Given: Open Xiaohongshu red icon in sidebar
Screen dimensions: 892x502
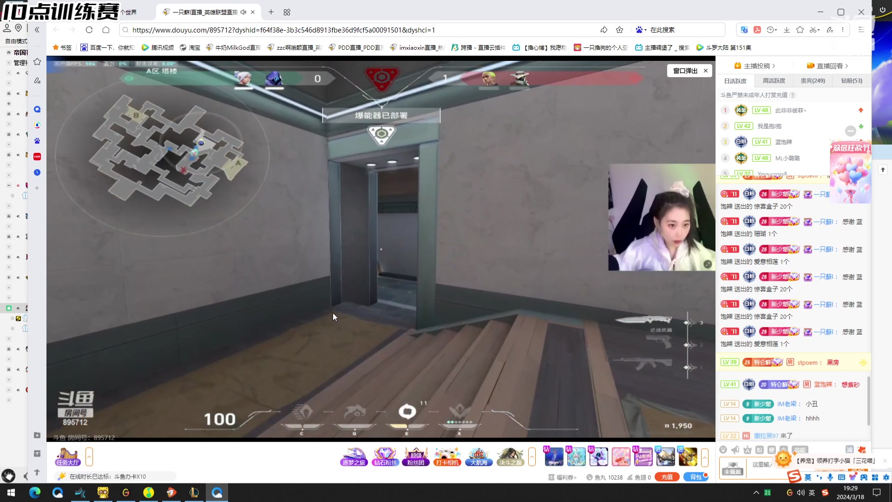Looking at the screenshot, I should (37, 157).
